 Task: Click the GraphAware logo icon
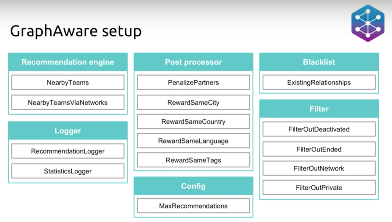367,24
